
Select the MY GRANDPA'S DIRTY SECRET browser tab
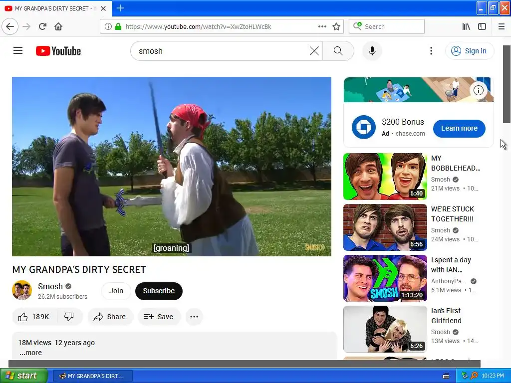55,8
